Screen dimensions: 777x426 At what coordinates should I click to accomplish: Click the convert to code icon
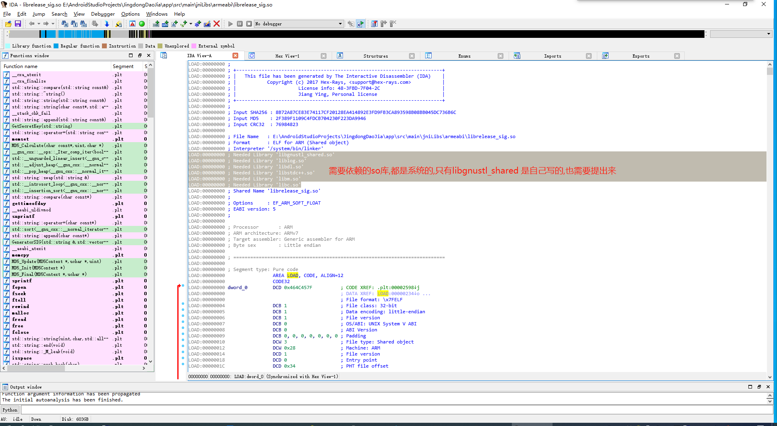[x=156, y=24]
